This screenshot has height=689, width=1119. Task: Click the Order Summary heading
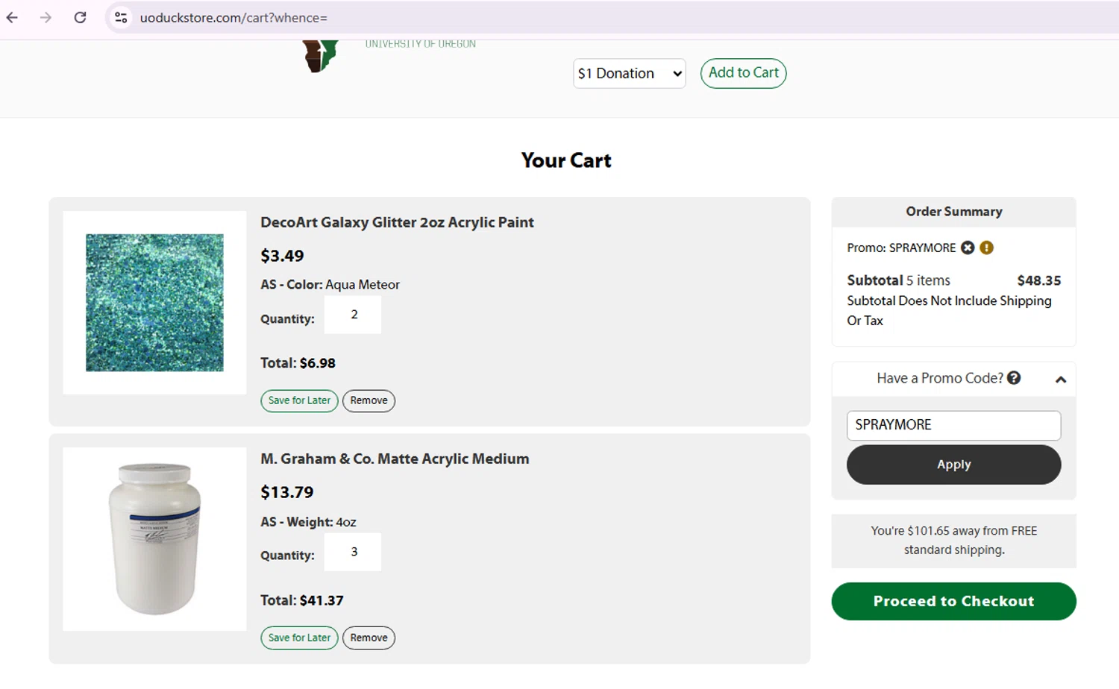pos(953,212)
